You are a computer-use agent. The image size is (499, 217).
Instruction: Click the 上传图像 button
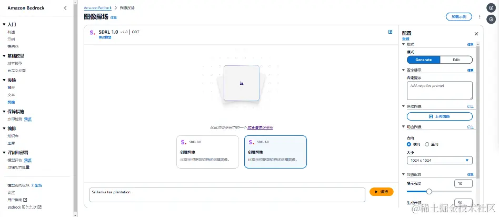(440, 116)
